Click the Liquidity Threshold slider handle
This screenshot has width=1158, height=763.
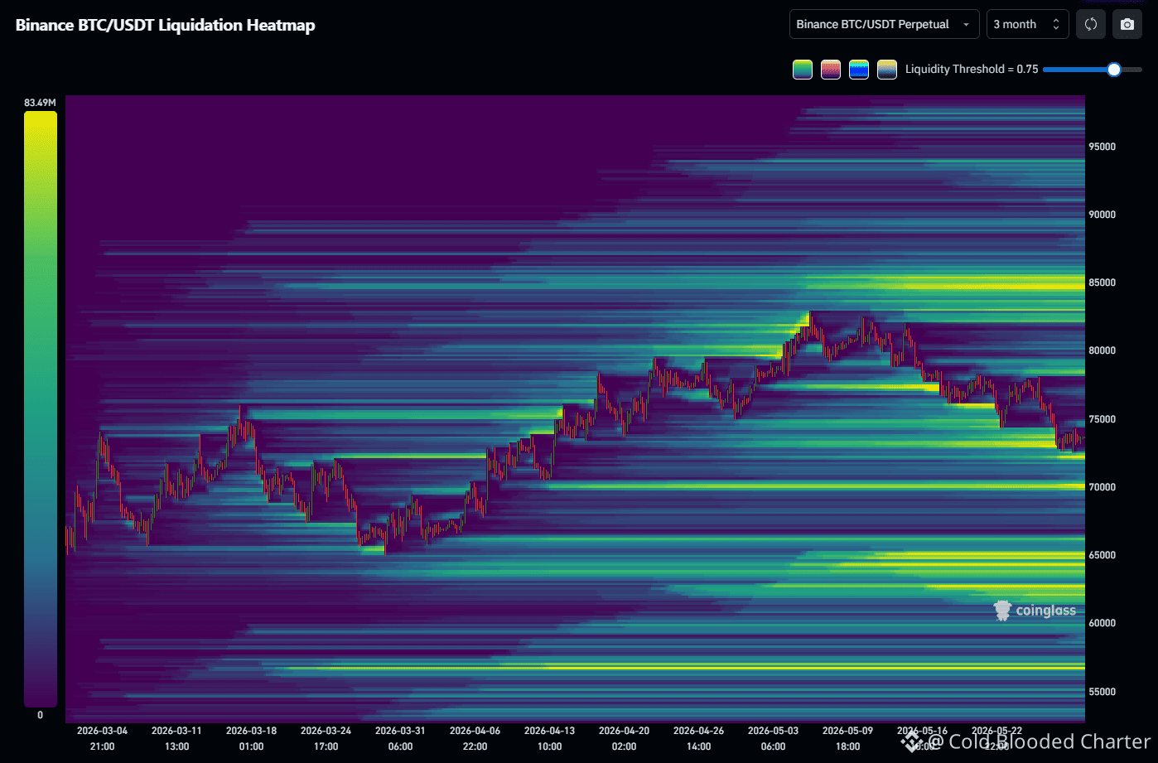pos(1114,70)
